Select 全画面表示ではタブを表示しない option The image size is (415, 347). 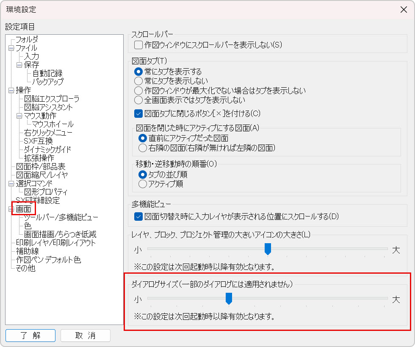138,100
